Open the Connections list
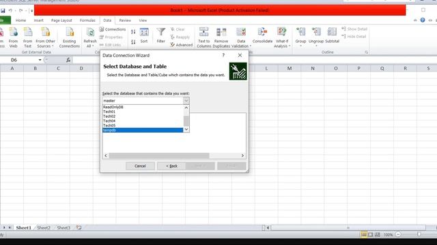This screenshot has width=437, height=245. [113, 29]
